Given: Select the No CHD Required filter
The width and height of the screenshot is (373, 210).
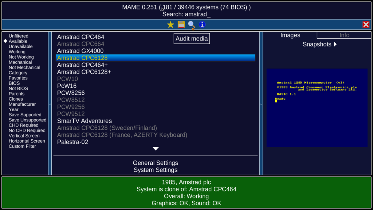Looking at the screenshot, I should click(27, 130).
